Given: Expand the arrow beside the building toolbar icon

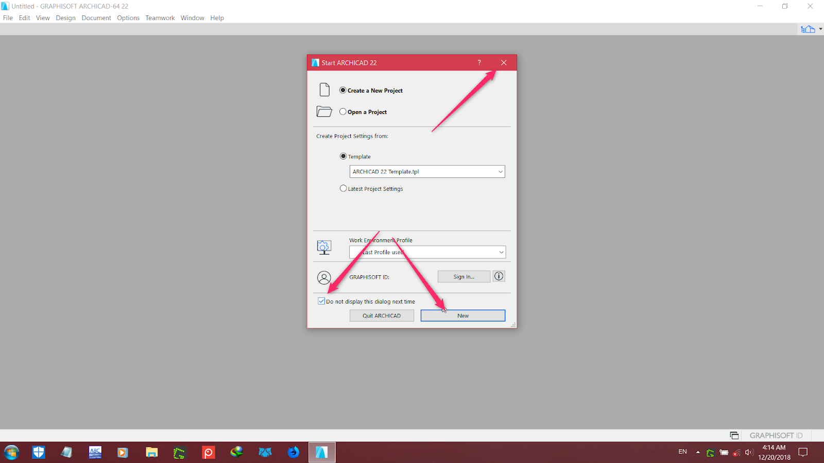Looking at the screenshot, I should coord(820,29).
